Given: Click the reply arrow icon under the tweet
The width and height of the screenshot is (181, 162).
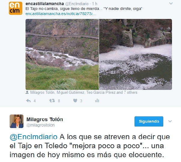Looking at the screenshot, I should [x=29, y=101].
